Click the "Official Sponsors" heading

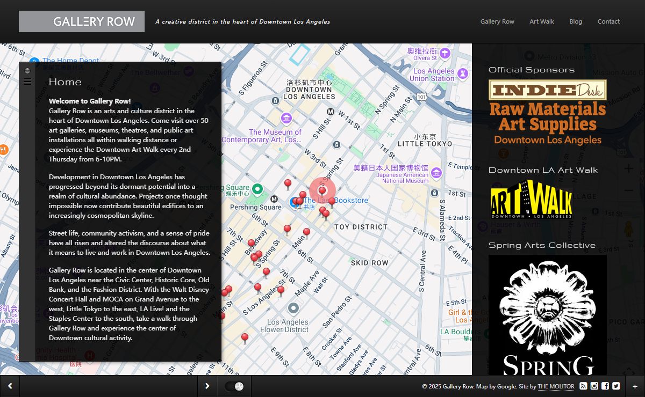tap(531, 70)
